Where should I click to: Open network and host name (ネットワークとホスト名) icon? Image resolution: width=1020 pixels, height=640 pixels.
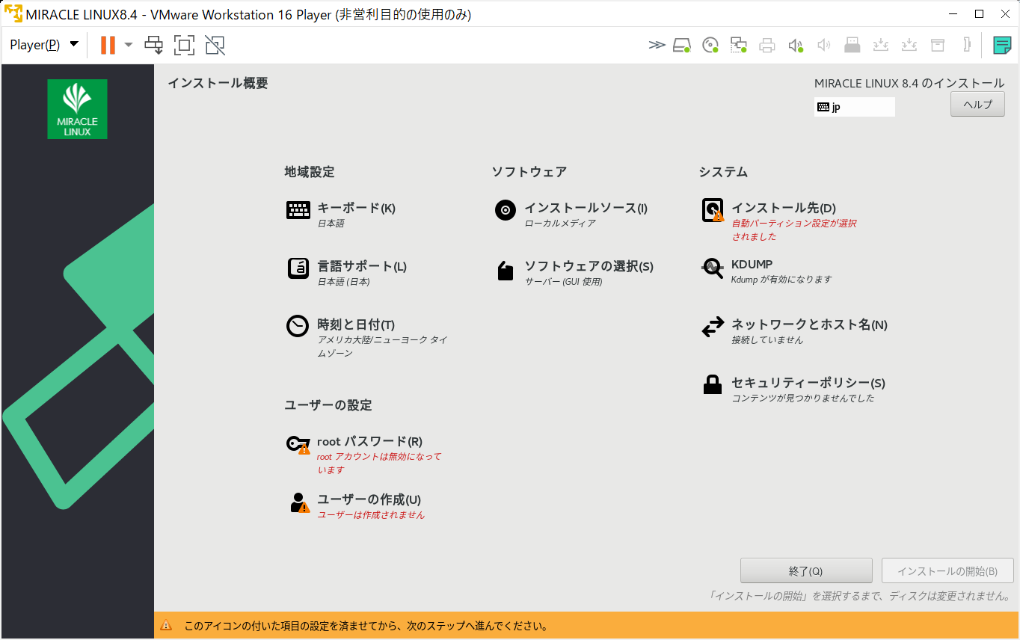[713, 327]
